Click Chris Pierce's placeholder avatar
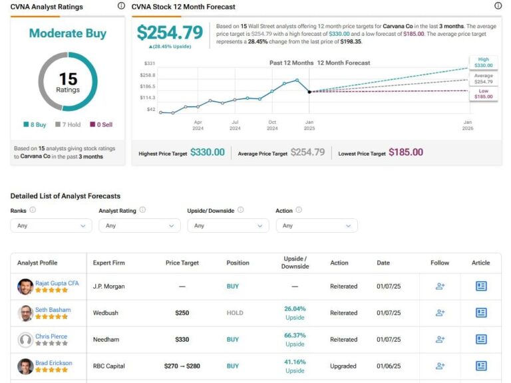This screenshot has height=383, width=511. [x=25, y=340]
